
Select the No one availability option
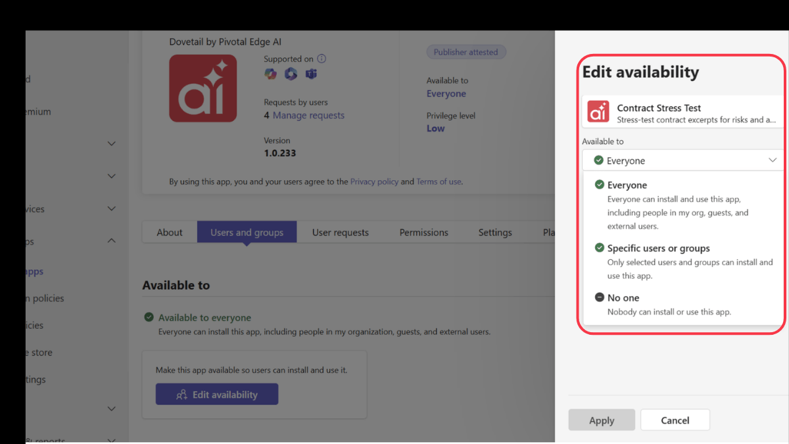623,298
